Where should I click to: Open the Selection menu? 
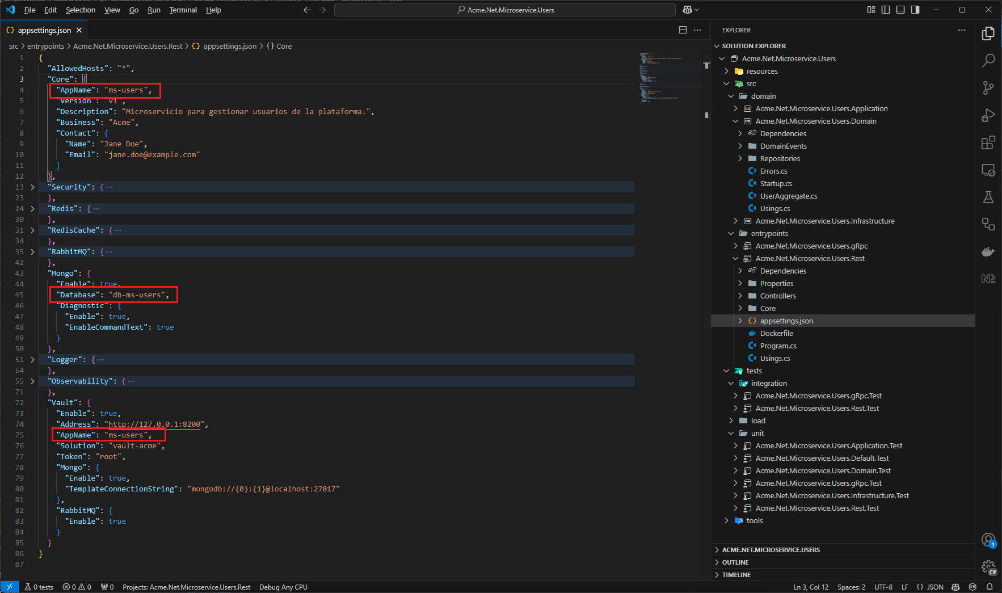pos(81,10)
